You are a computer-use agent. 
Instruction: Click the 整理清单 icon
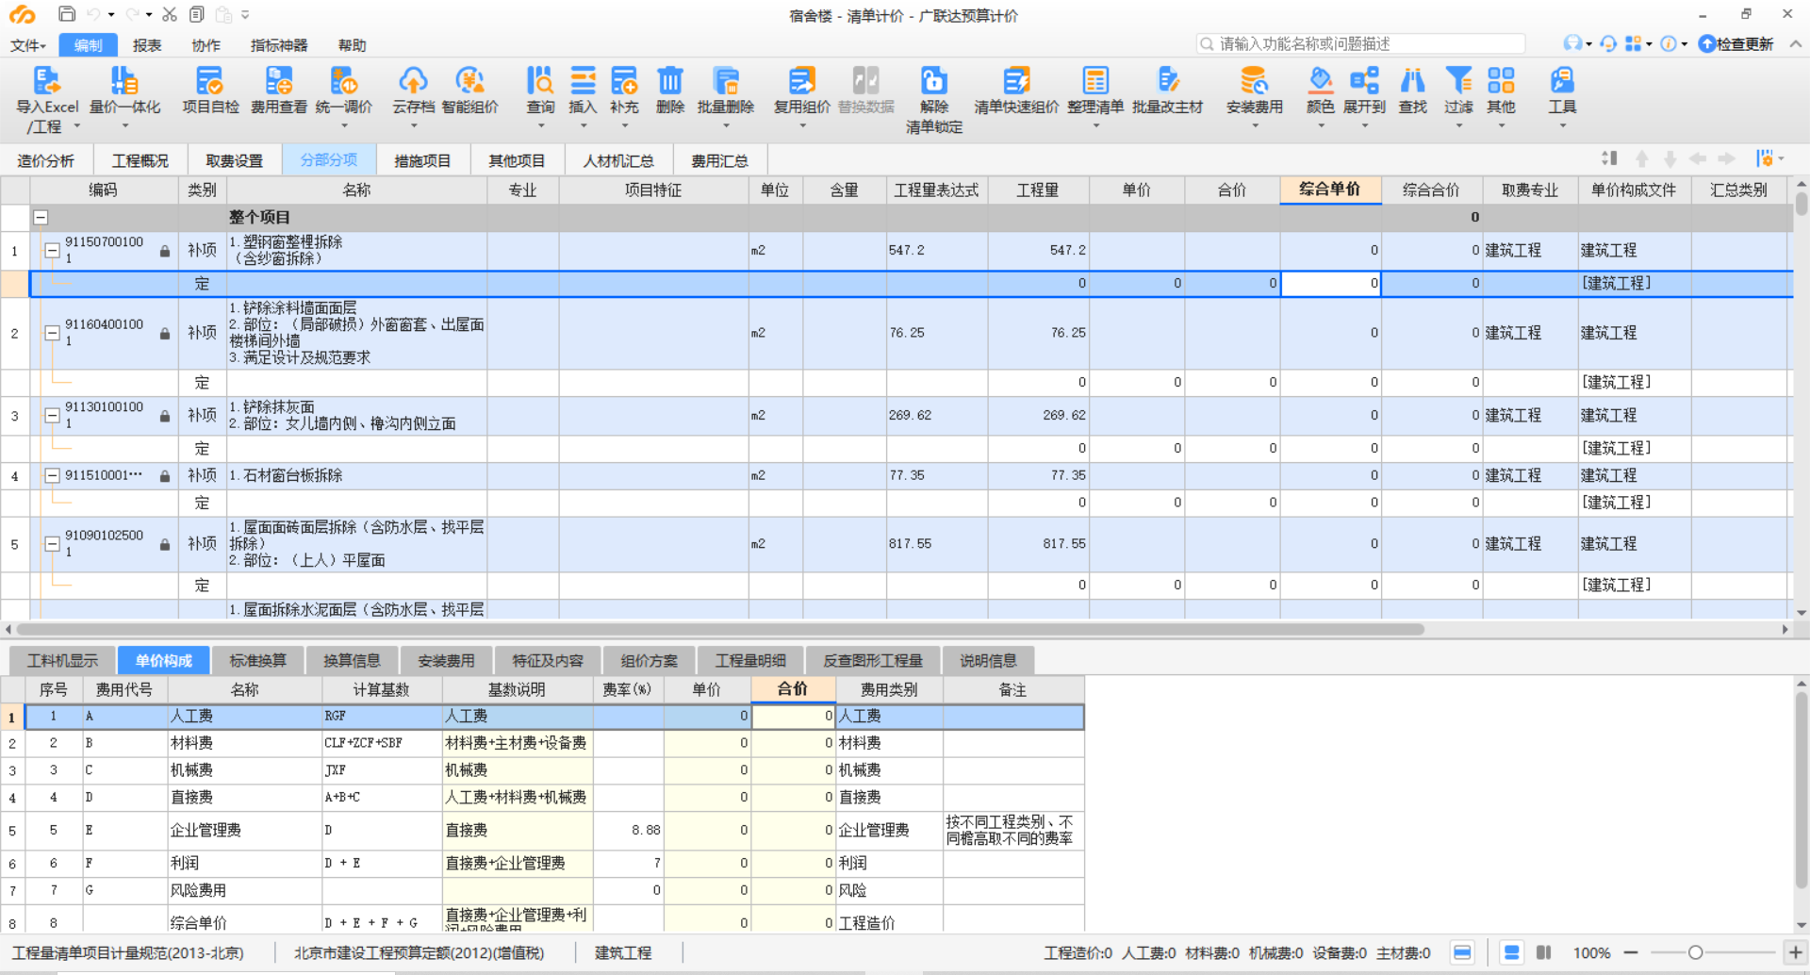pyautogui.click(x=1095, y=81)
